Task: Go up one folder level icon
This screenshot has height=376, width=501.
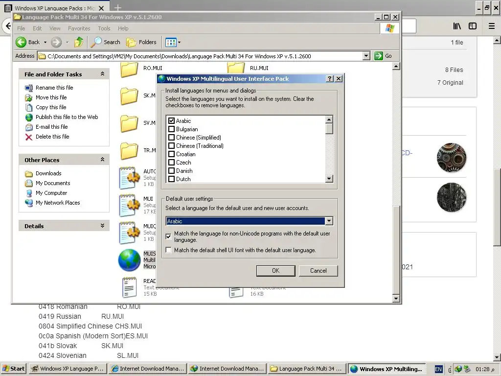Action: [x=79, y=42]
